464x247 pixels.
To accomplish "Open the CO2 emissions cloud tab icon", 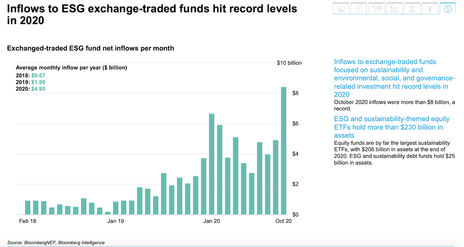I will pyautogui.click(x=341, y=8).
